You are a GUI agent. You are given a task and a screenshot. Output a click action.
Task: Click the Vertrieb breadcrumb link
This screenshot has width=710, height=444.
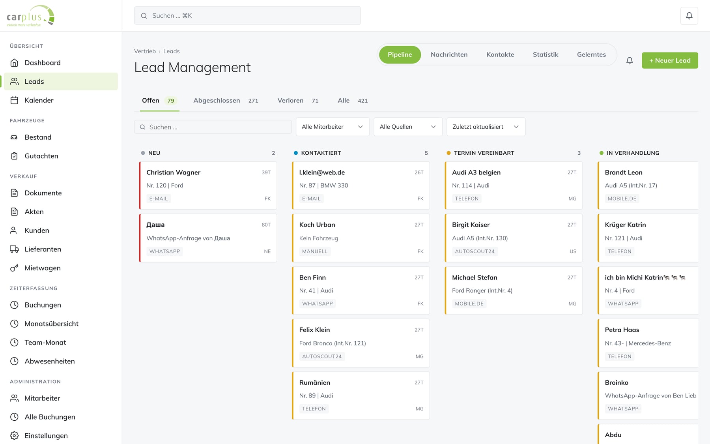145,51
